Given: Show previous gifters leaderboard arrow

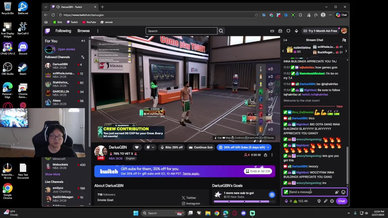Looking at the screenshot, I should click(283, 51).
